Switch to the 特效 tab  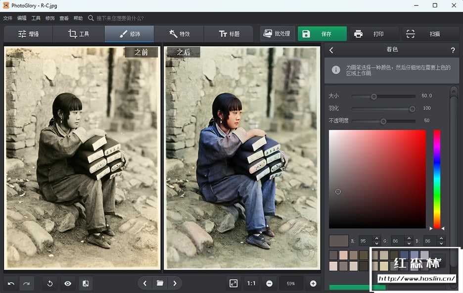179,34
